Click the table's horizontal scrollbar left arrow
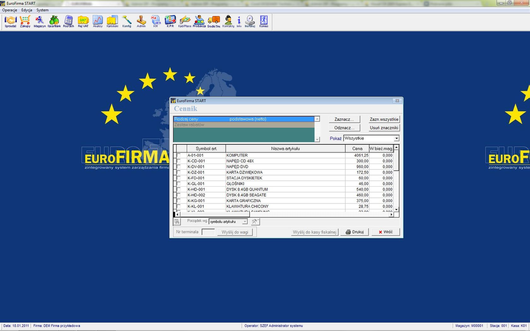530x331 pixels. [x=177, y=214]
